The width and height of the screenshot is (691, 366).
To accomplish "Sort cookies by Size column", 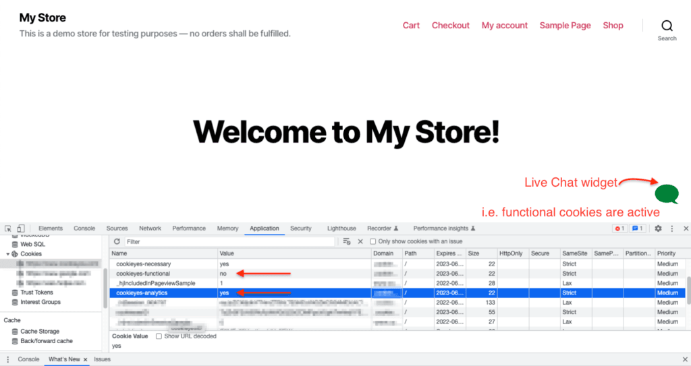I will 481,253.
